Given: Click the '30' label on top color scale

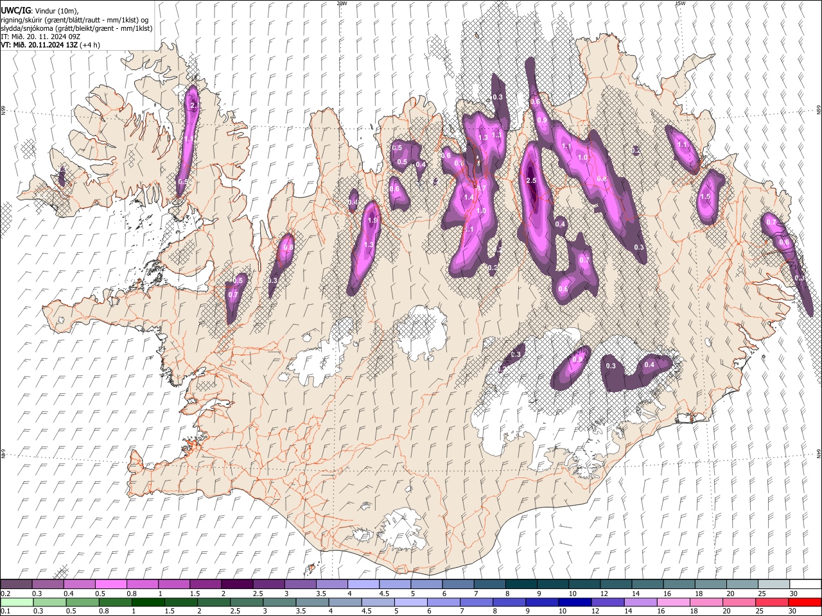Looking at the screenshot, I should (794, 594).
